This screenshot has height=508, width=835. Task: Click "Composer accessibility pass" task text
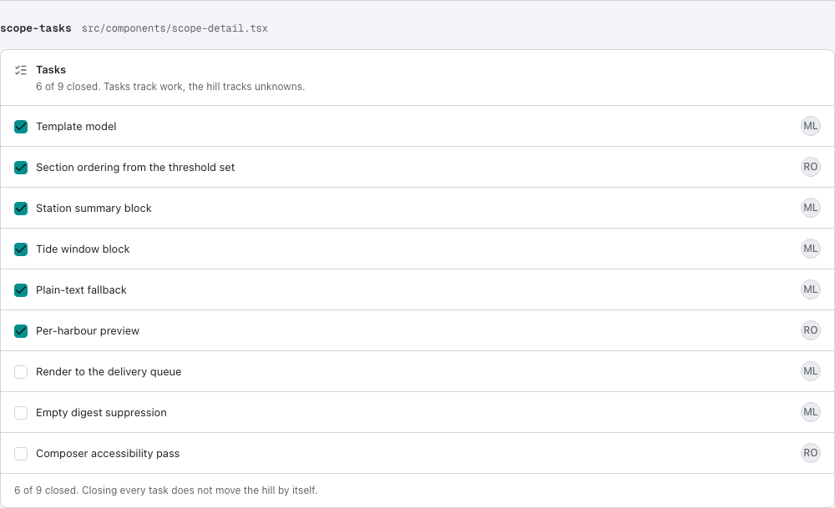(x=108, y=454)
